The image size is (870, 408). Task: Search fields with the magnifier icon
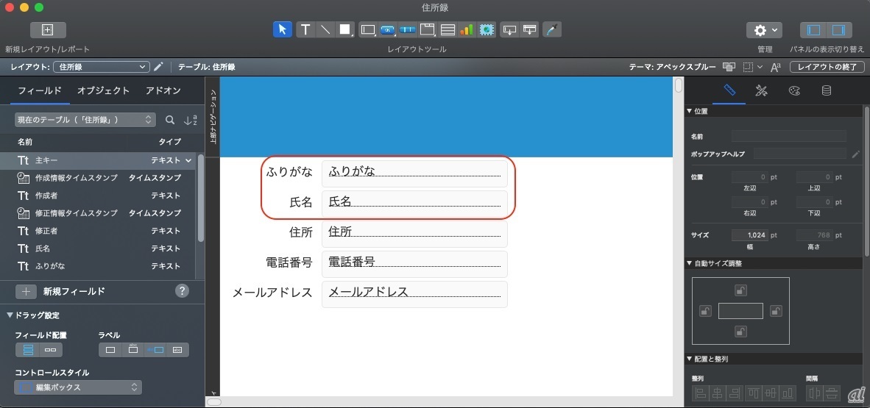pos(170,120)
